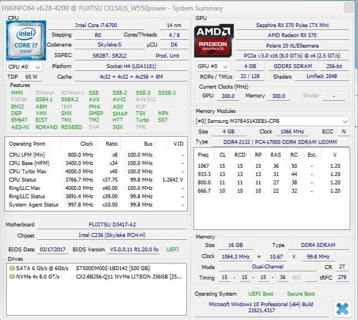Click the memory size 16 GB field
The image size is (358, 320).
pos(236,245)
